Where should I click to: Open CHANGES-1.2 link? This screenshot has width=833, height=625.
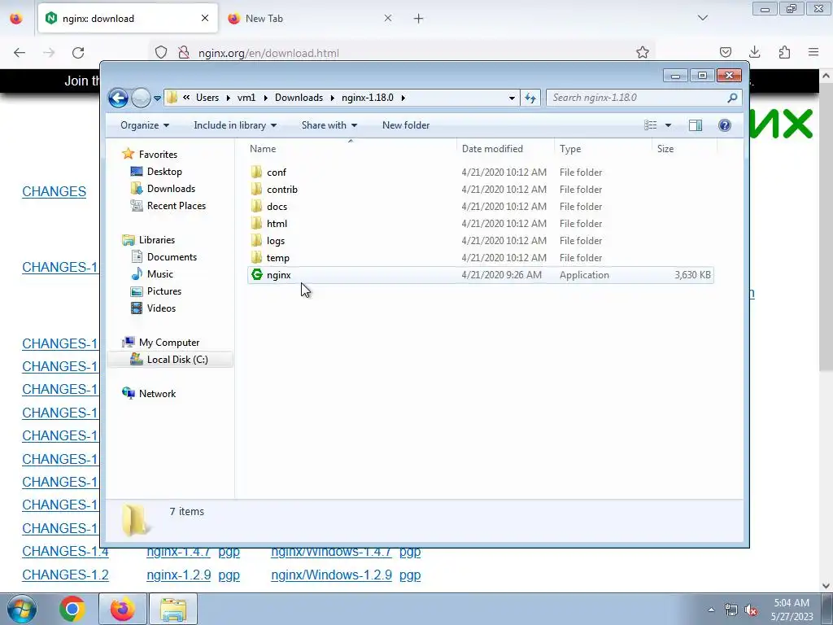pyautogui.click(x=65, y=575)
